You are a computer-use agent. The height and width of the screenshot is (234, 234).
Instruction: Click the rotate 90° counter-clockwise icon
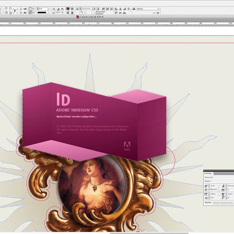[10, 9]
